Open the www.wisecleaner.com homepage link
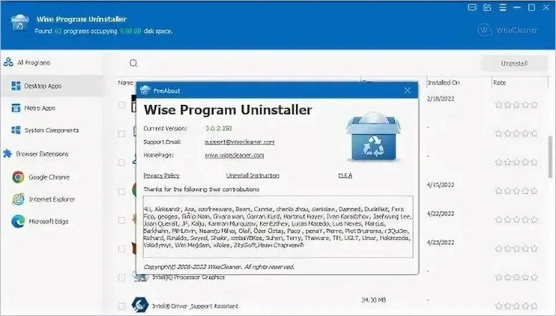This screenshot has width=556, height=316. click(x=234, y=155)
